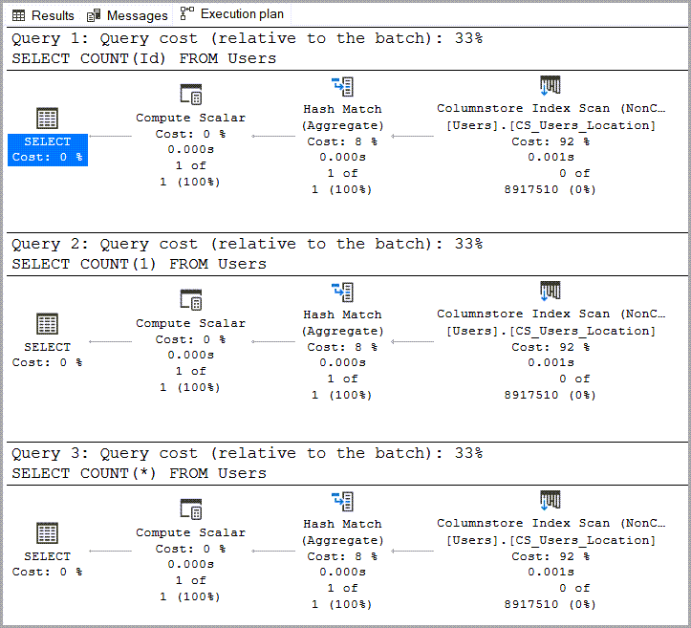The image size is (691, 628).
Task: Click Query 2 8917510 (0%) row estimate
Action: [x=551, y=395]
